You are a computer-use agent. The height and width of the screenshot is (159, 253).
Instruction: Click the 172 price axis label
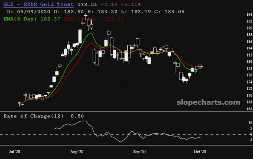pos(249,89)
